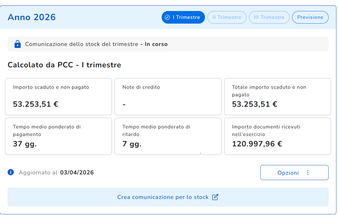The height and width of the screenshot is (215, 338).
Task: Click the 03/04/2026 update date
Action: coord(77,173)
